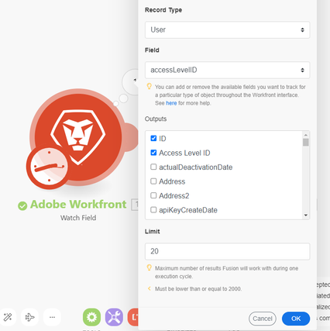Click the airplane explain flow icon
Viewport: 330px width, 331px height.
(29, 317)
